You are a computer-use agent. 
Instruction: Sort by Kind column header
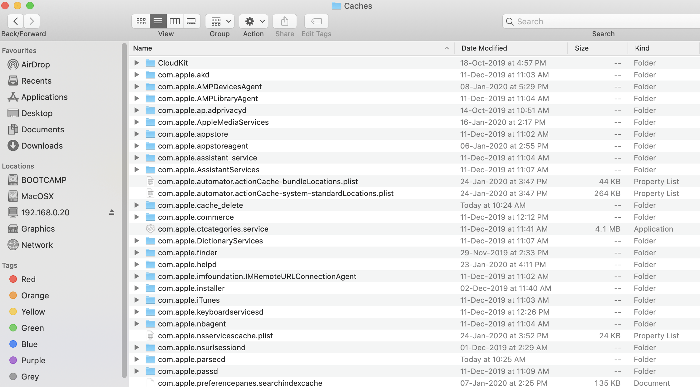pos(664,48)
